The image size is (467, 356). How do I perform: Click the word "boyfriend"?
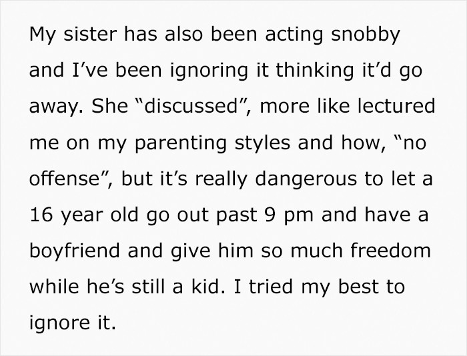tap(75, 251)
